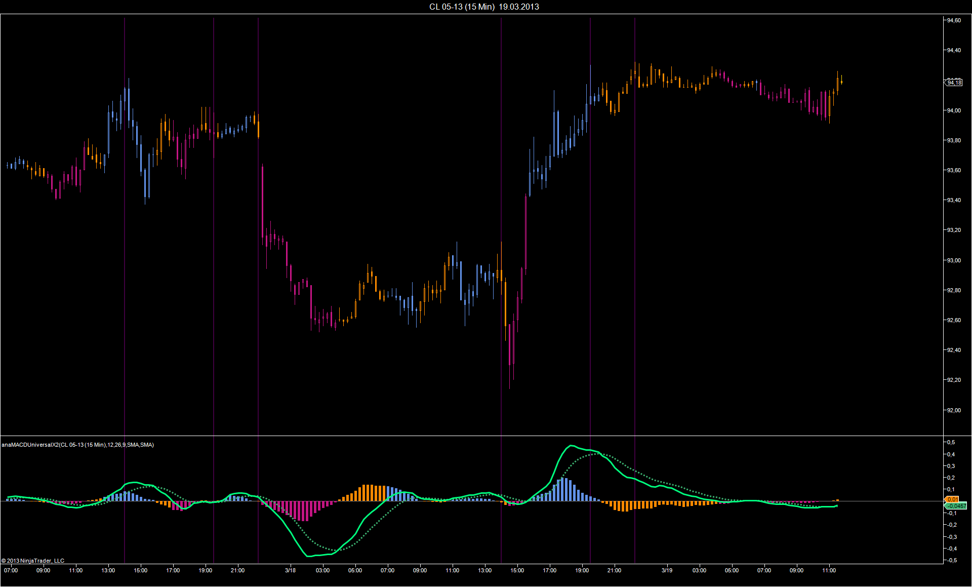Click the 93,00 price axis label

click(954, 260)
